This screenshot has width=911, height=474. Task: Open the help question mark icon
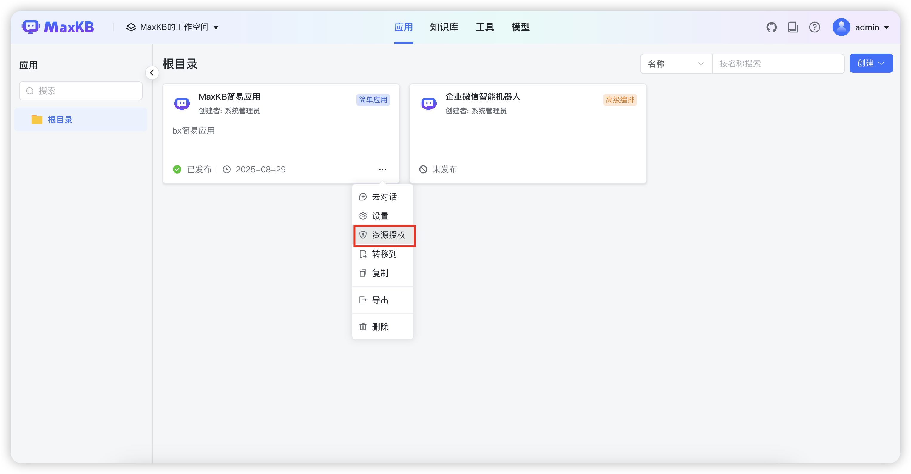(814, 27)
